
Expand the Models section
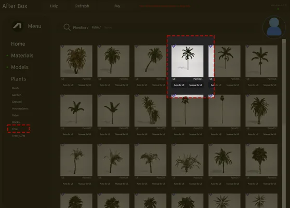coord(20,67)
